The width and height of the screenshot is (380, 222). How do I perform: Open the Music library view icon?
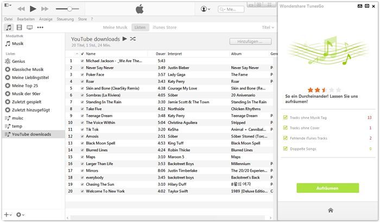pyautogui.click(x=9, y=27)
